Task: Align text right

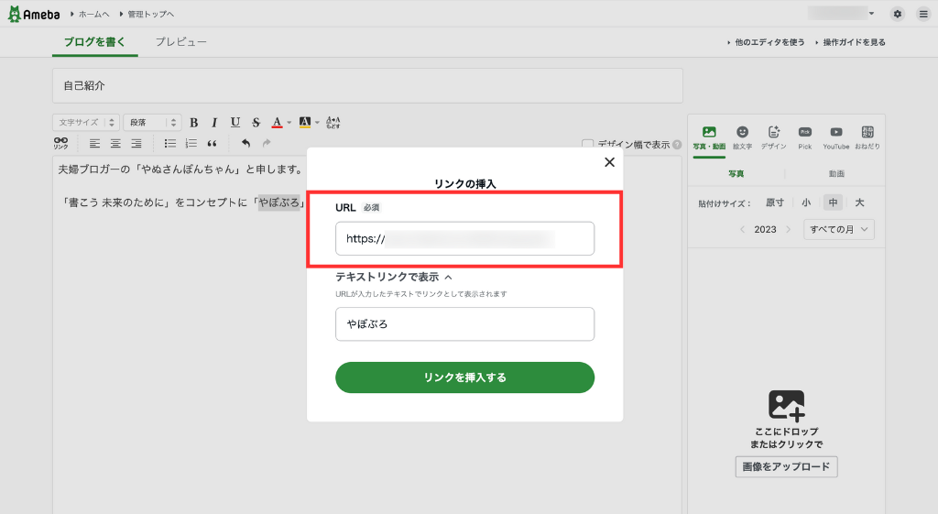Action: point(136,143)
